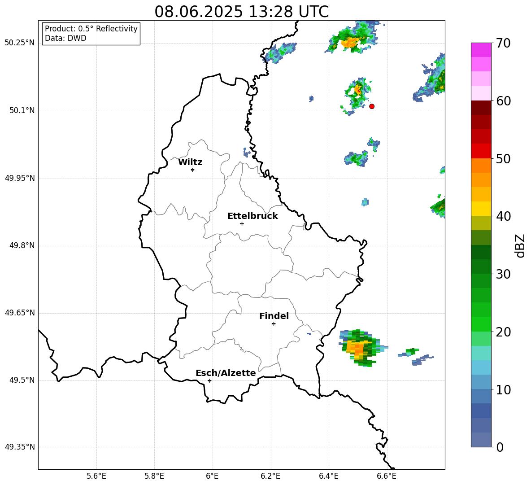Click the magenta top swatch of the colorbar
The image size is (531, 485).
[x=481, y=50]
